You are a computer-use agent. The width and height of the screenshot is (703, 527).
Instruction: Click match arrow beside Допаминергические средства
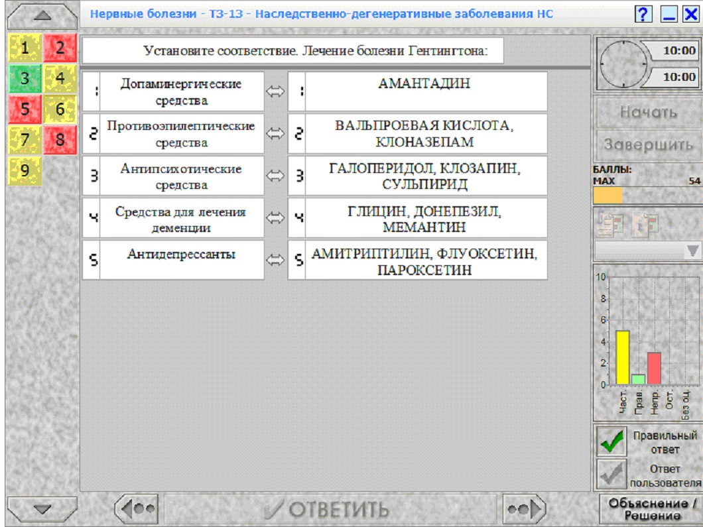[x=275, y=91]
